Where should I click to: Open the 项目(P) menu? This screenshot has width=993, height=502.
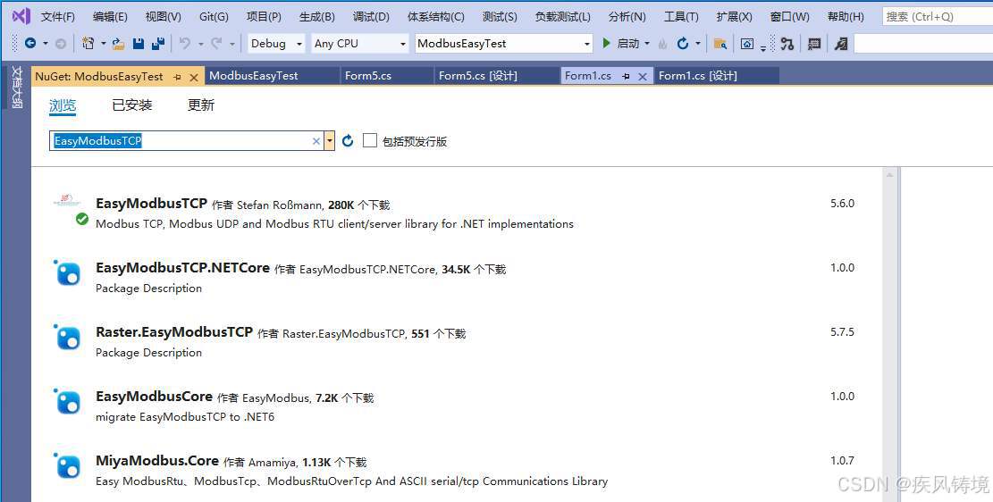pos(264,16)
